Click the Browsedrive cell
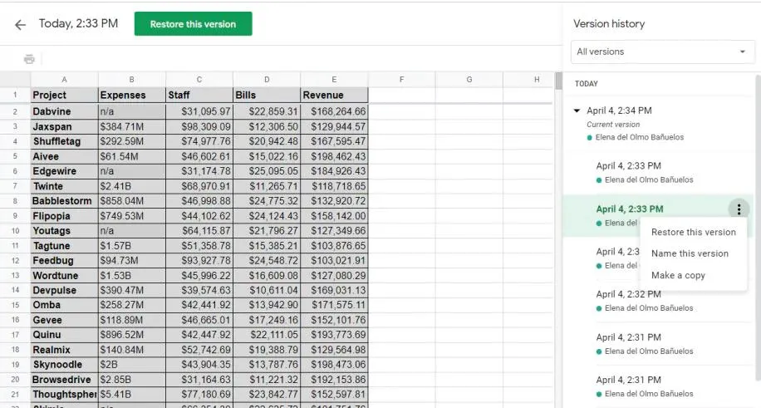The width and height of the screenshot is (761, 408). coord(64,380)
